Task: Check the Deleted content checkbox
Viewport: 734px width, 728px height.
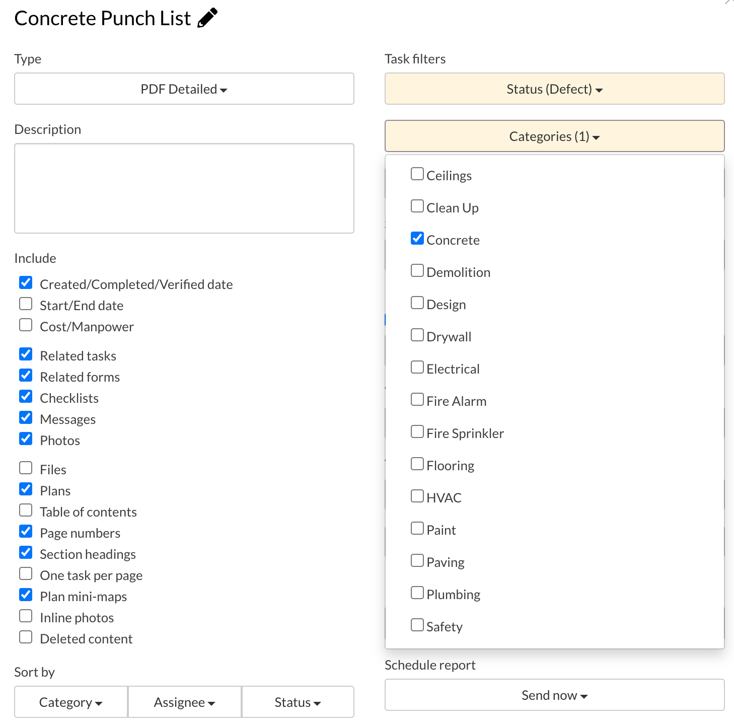Action: pyautogui.click(x=26, y=637)
